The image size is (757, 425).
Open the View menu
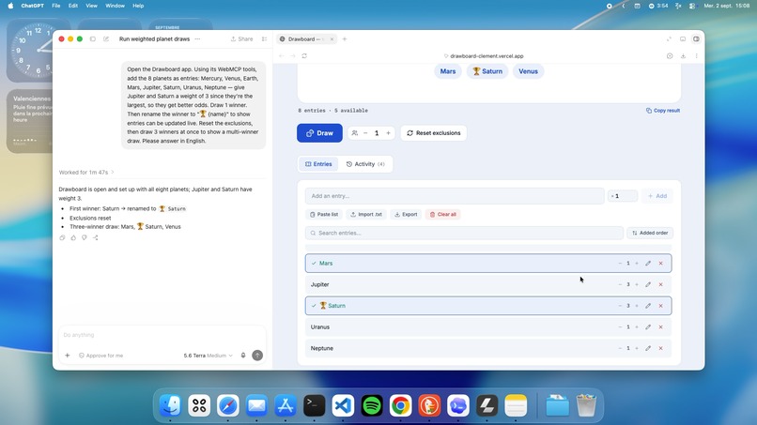(x=91, y=6)
